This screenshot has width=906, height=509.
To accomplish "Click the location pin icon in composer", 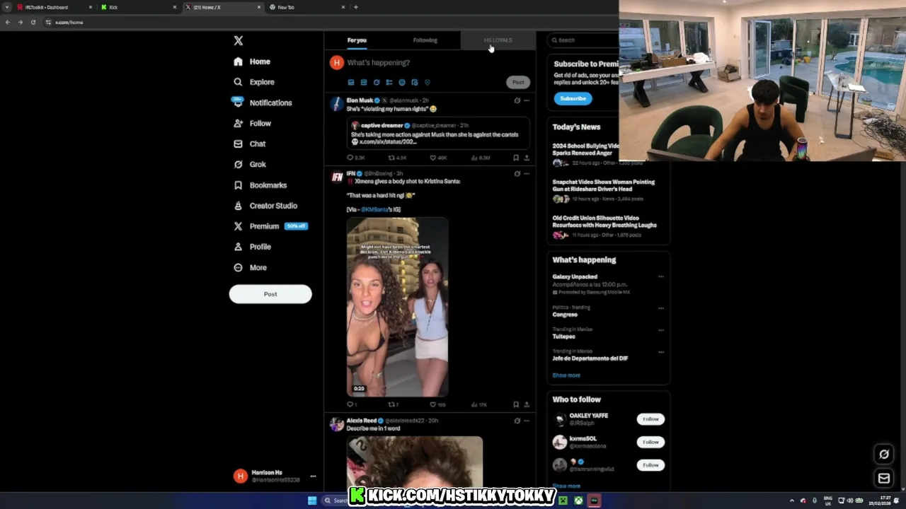I will click(x=427, y=82).
